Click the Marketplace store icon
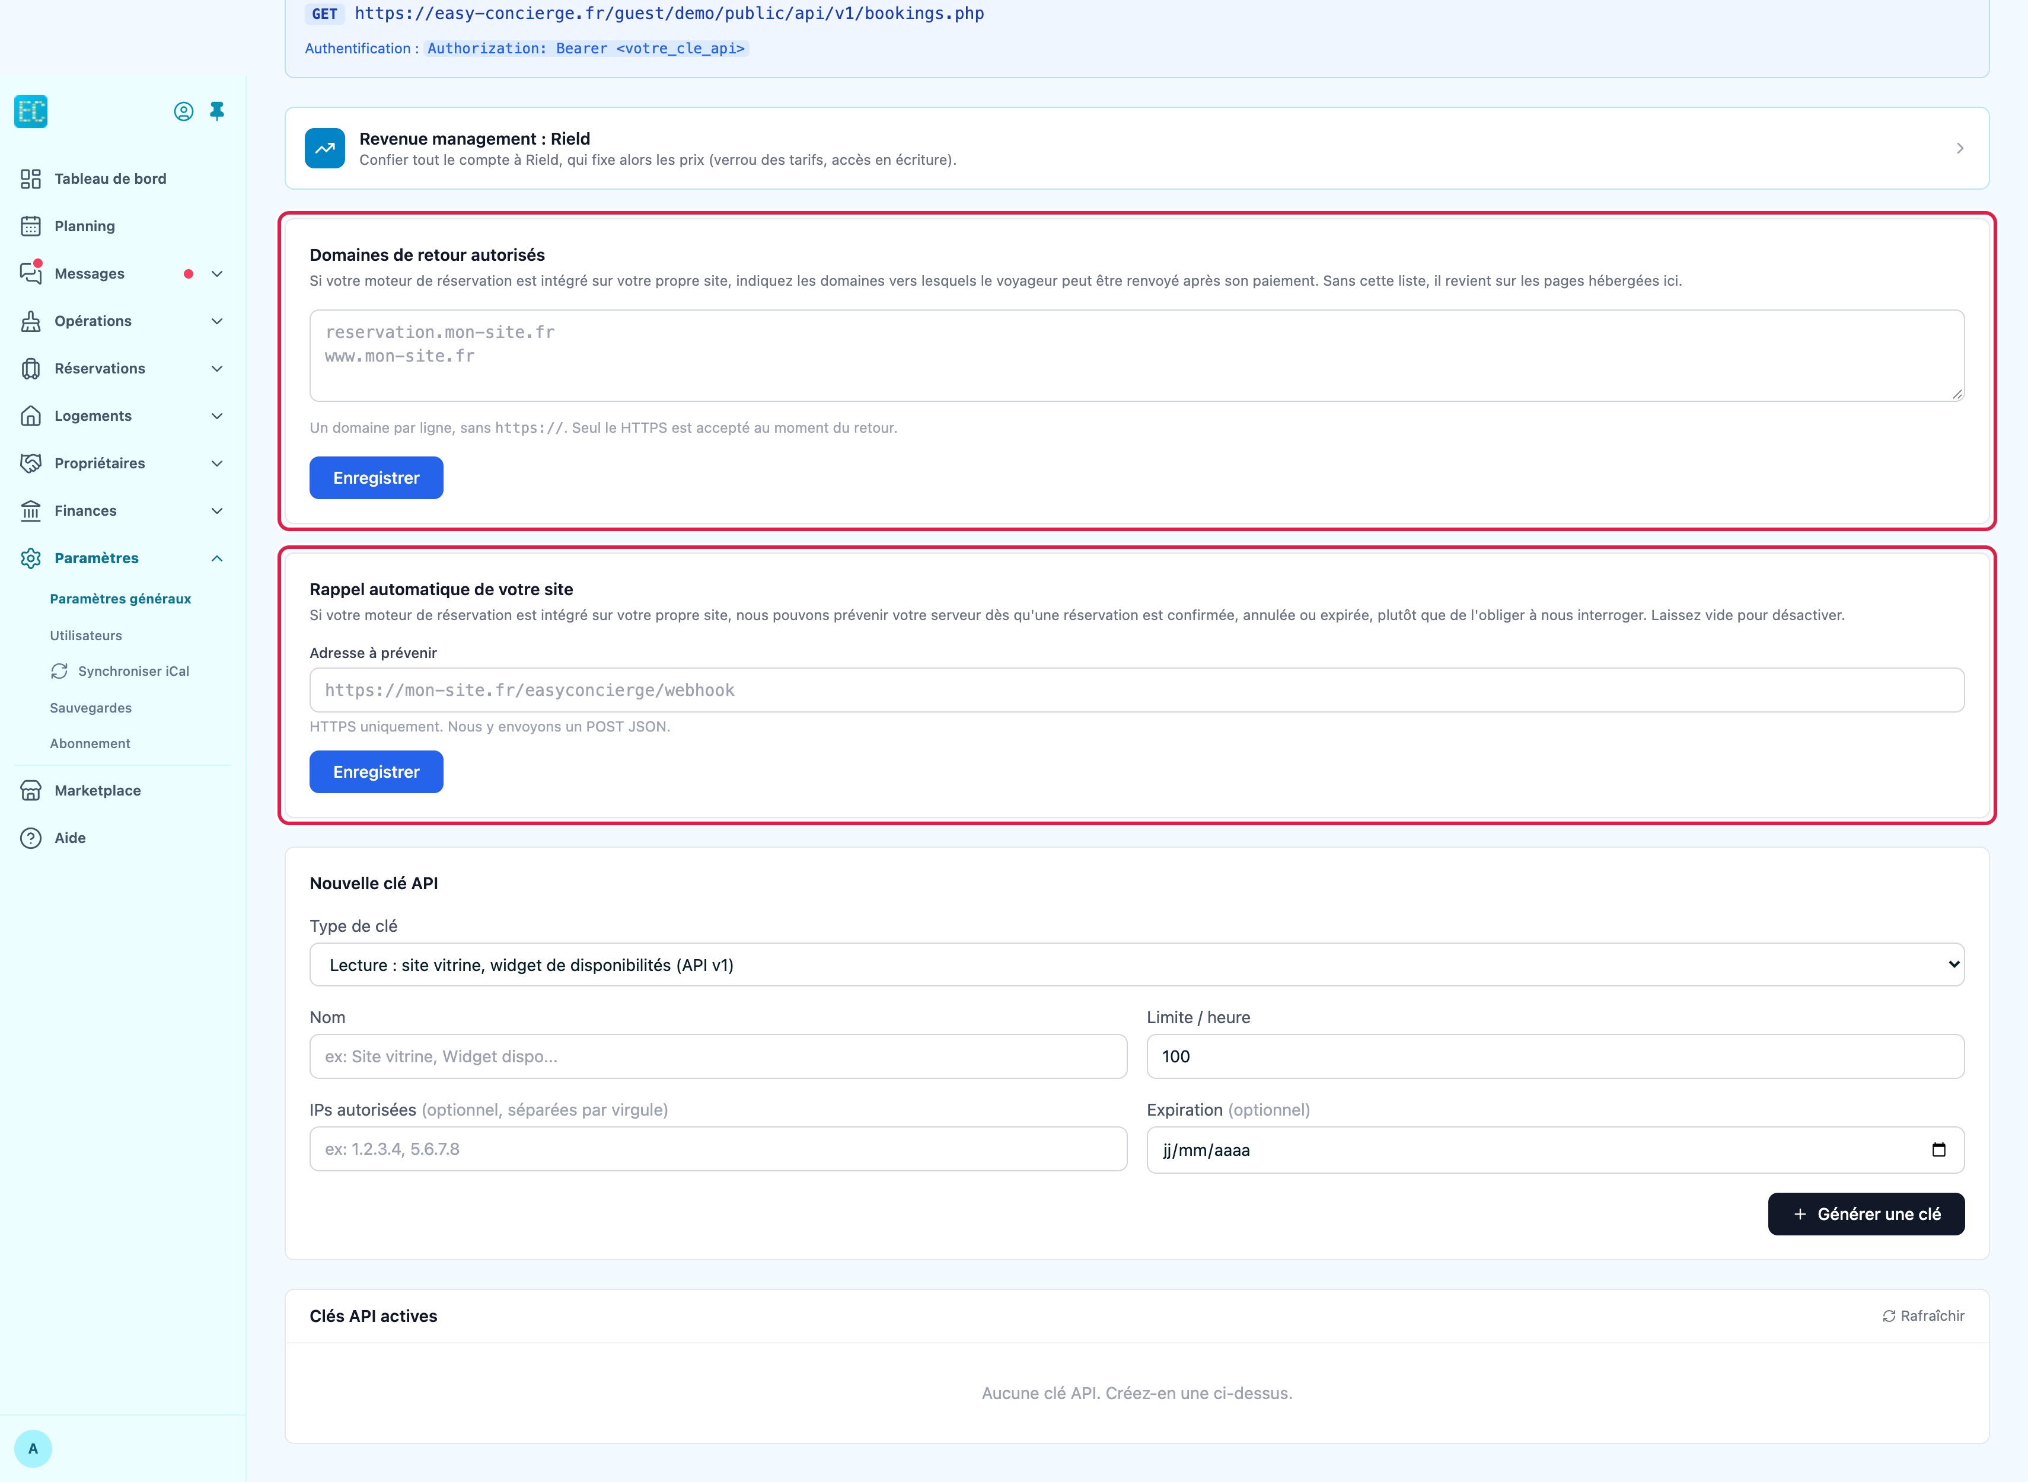This screenshot has height=1482, width=2028. click(30, 790)
